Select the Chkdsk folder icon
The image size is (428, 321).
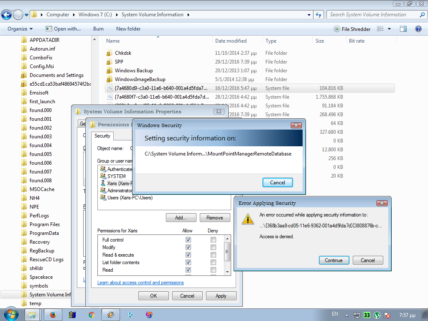point(110,53)
